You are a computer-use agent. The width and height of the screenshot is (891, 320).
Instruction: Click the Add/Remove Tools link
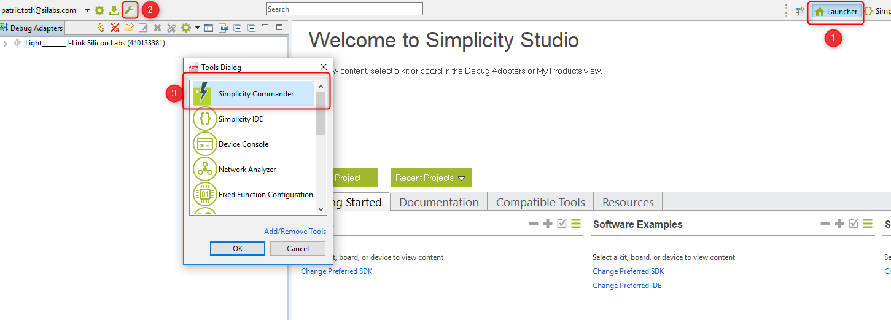click(x=295, y=232)
